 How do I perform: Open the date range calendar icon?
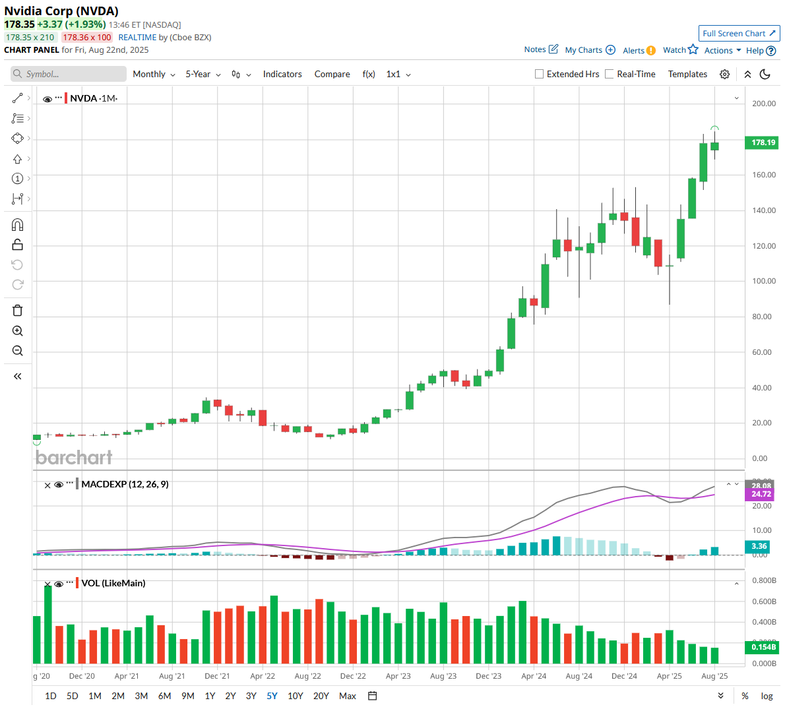pyautogui.click(x=372, y=695)
